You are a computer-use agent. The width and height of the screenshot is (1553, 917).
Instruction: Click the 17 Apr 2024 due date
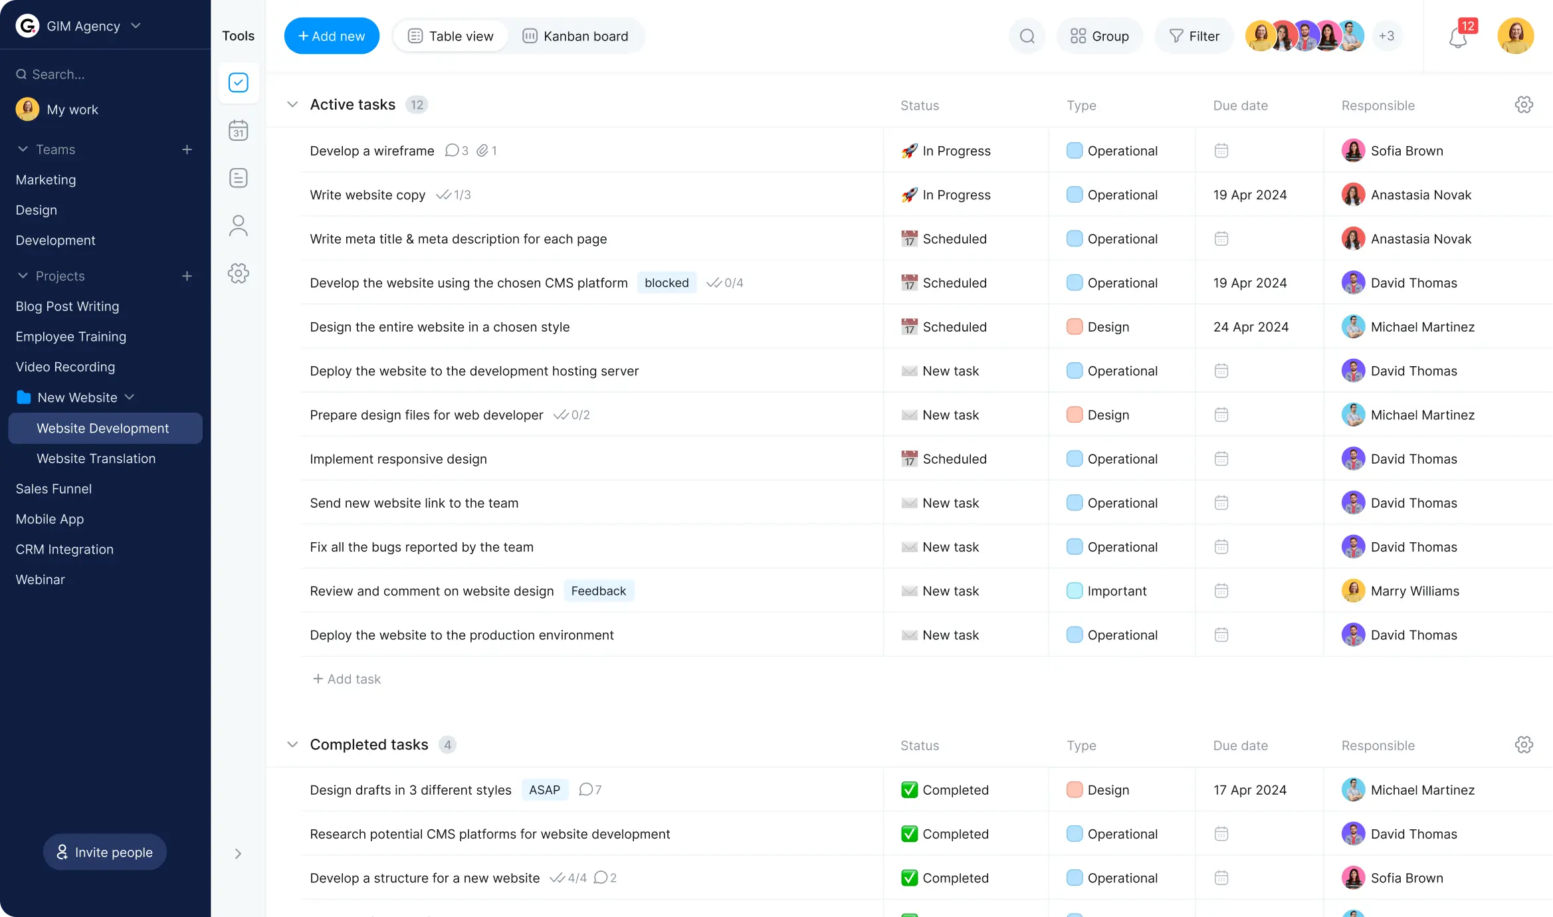click(x=1250, y=790)
